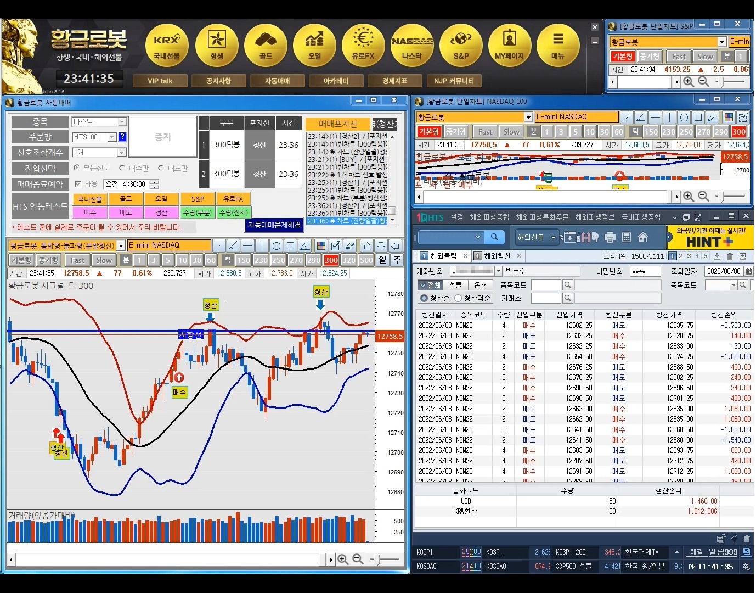Click 자동매매 button in top bar
The height and width of the screenshot is (593, 756).
pyautogui.click(x=277, y=81)
